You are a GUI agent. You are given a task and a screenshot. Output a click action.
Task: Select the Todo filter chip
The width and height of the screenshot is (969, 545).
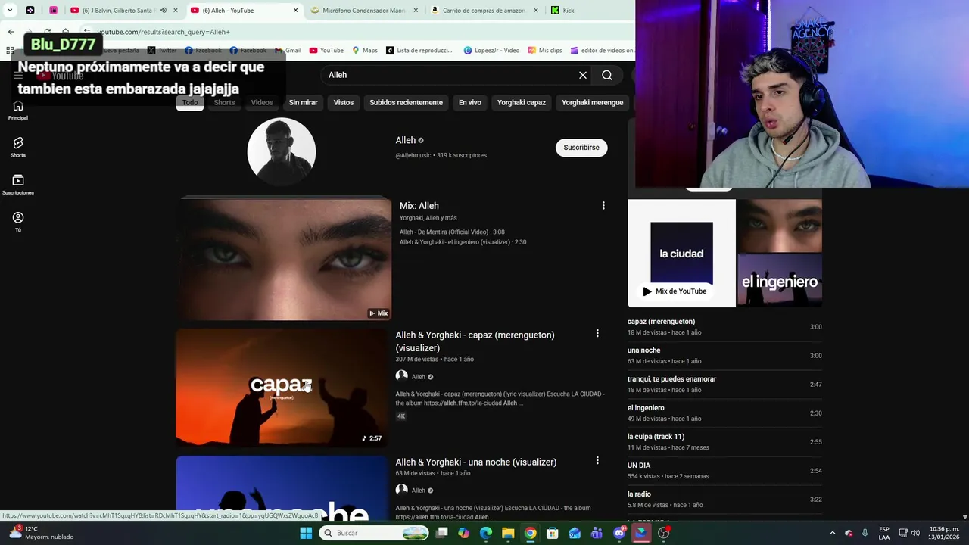190,102
